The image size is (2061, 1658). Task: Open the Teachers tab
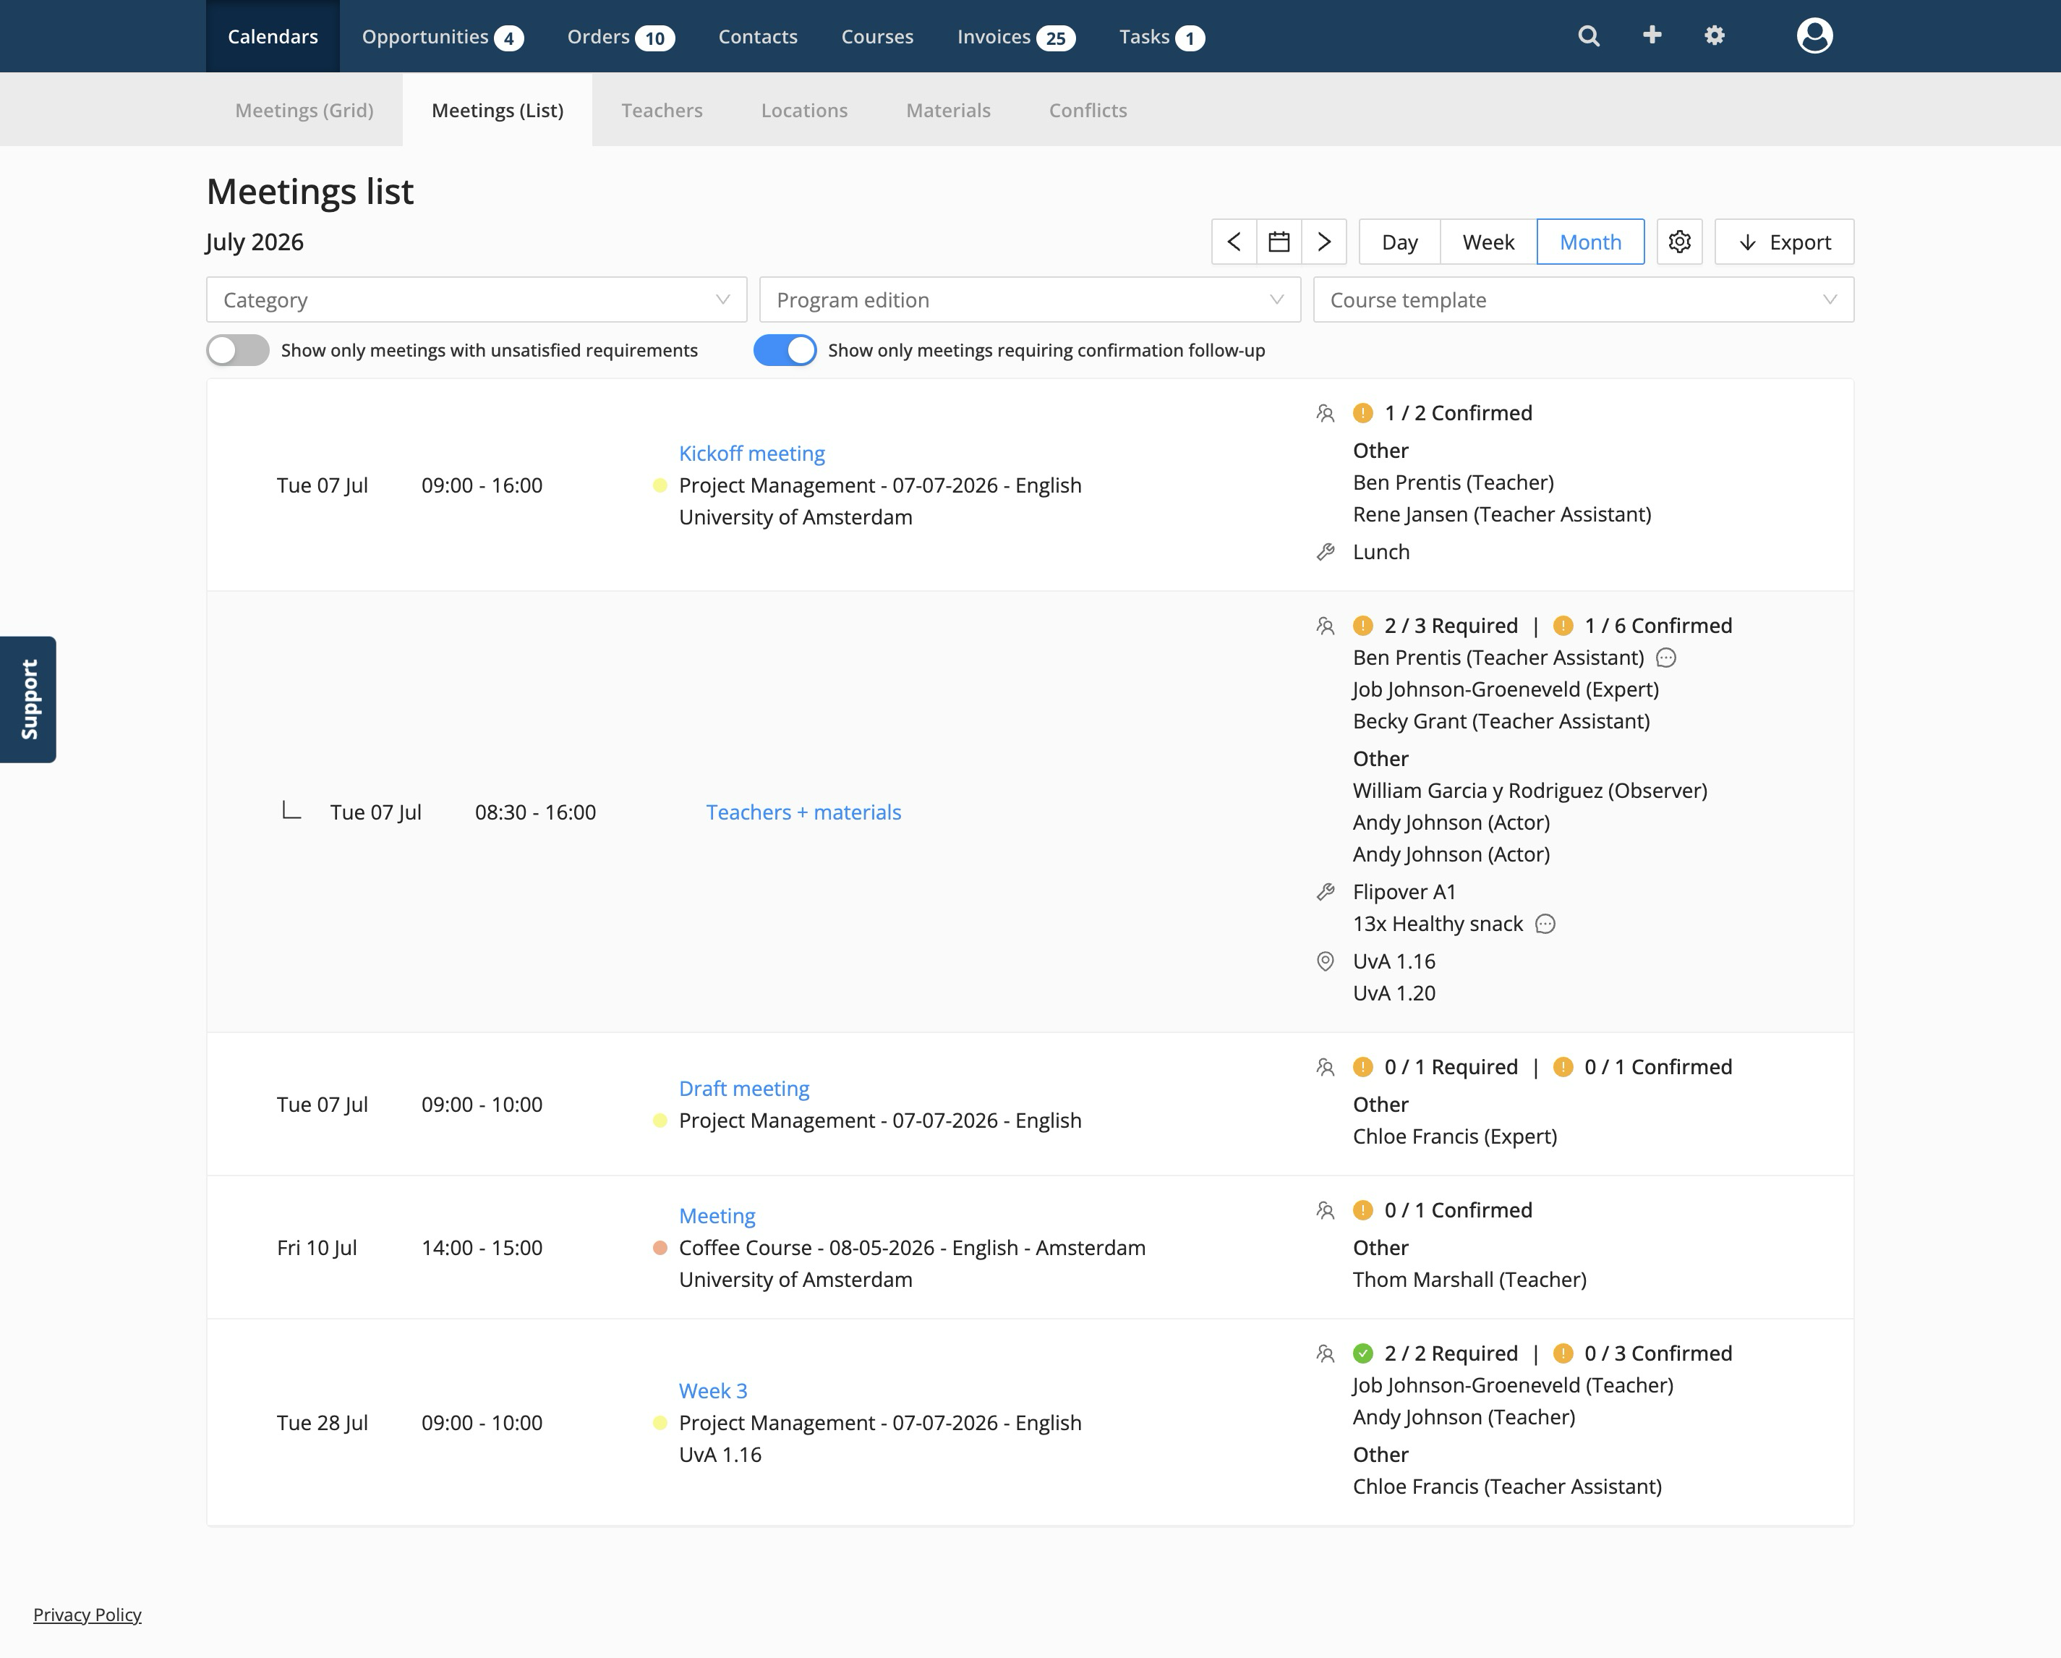pos(662,110)
